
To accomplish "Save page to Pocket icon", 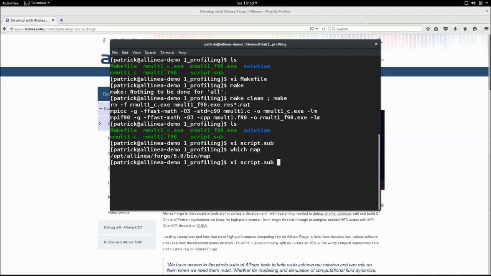I will tap(445, 29).
